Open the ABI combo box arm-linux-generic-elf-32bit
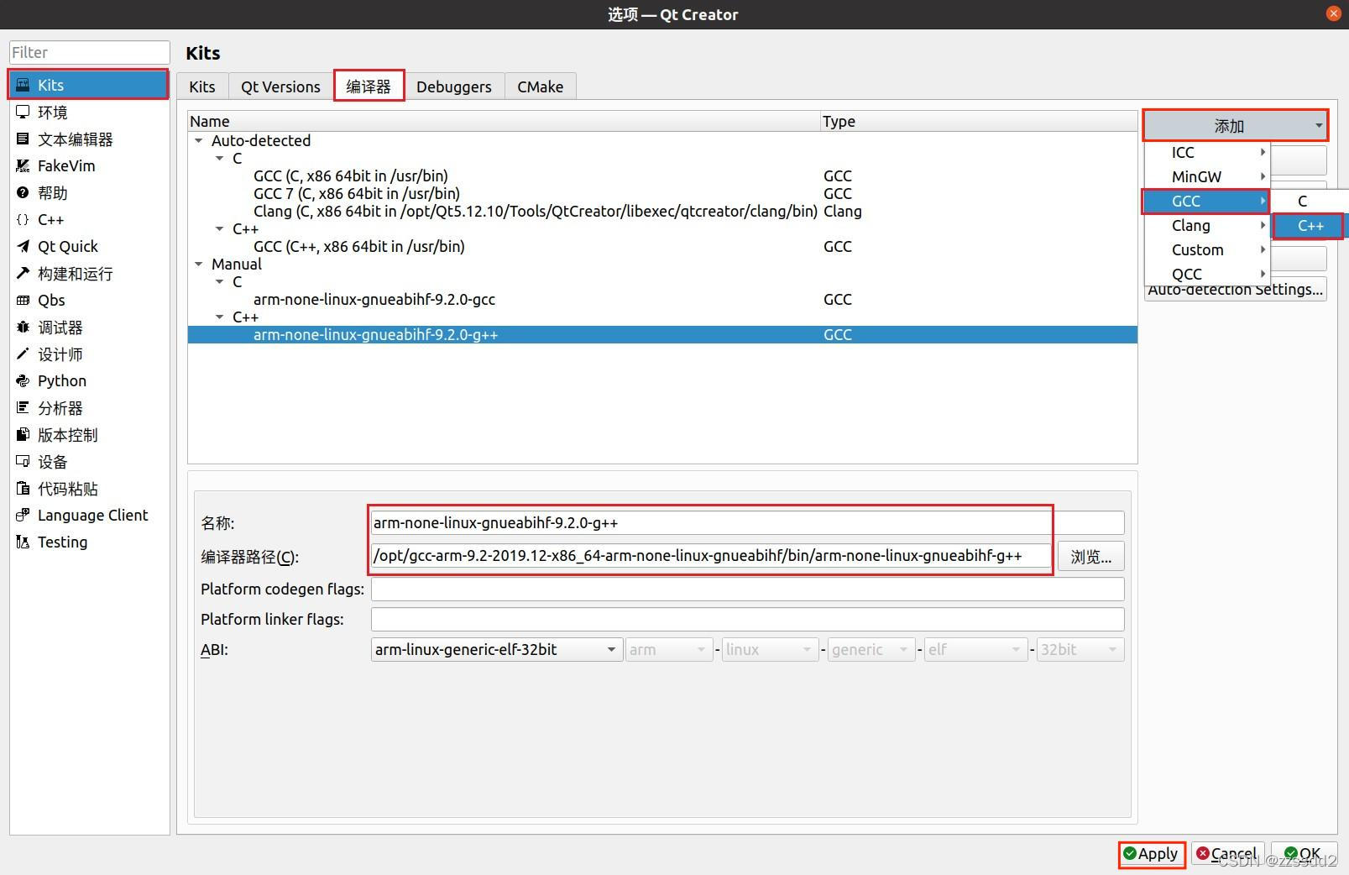This screenshot has height=875, width=1349. pos(496,649)
